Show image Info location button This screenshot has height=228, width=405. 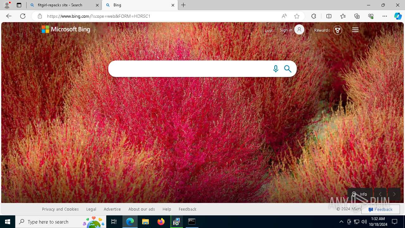(x=360, y=194)
